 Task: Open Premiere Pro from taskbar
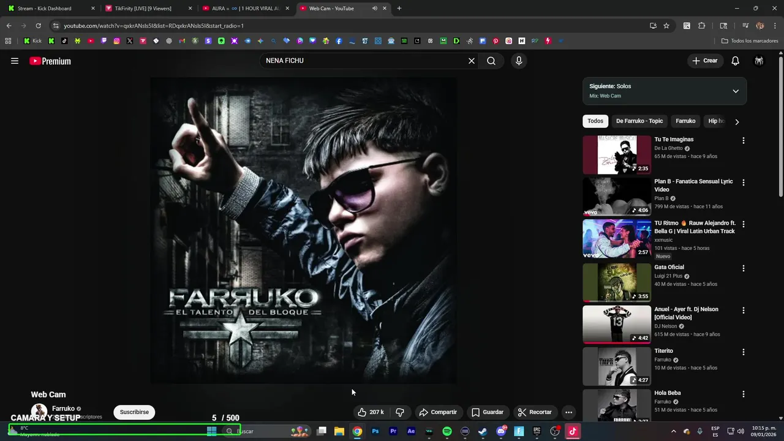(393, 431)
